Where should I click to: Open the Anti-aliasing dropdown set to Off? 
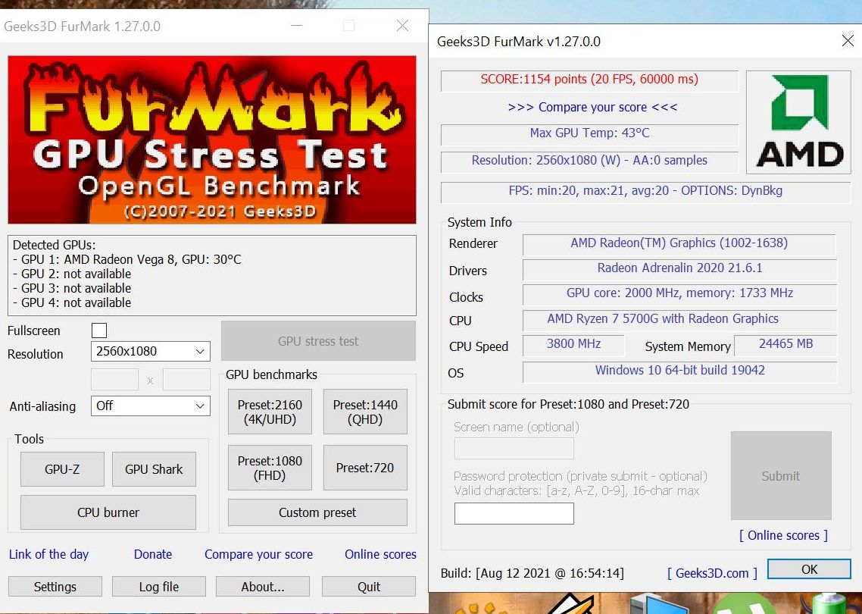click(150, 406)
